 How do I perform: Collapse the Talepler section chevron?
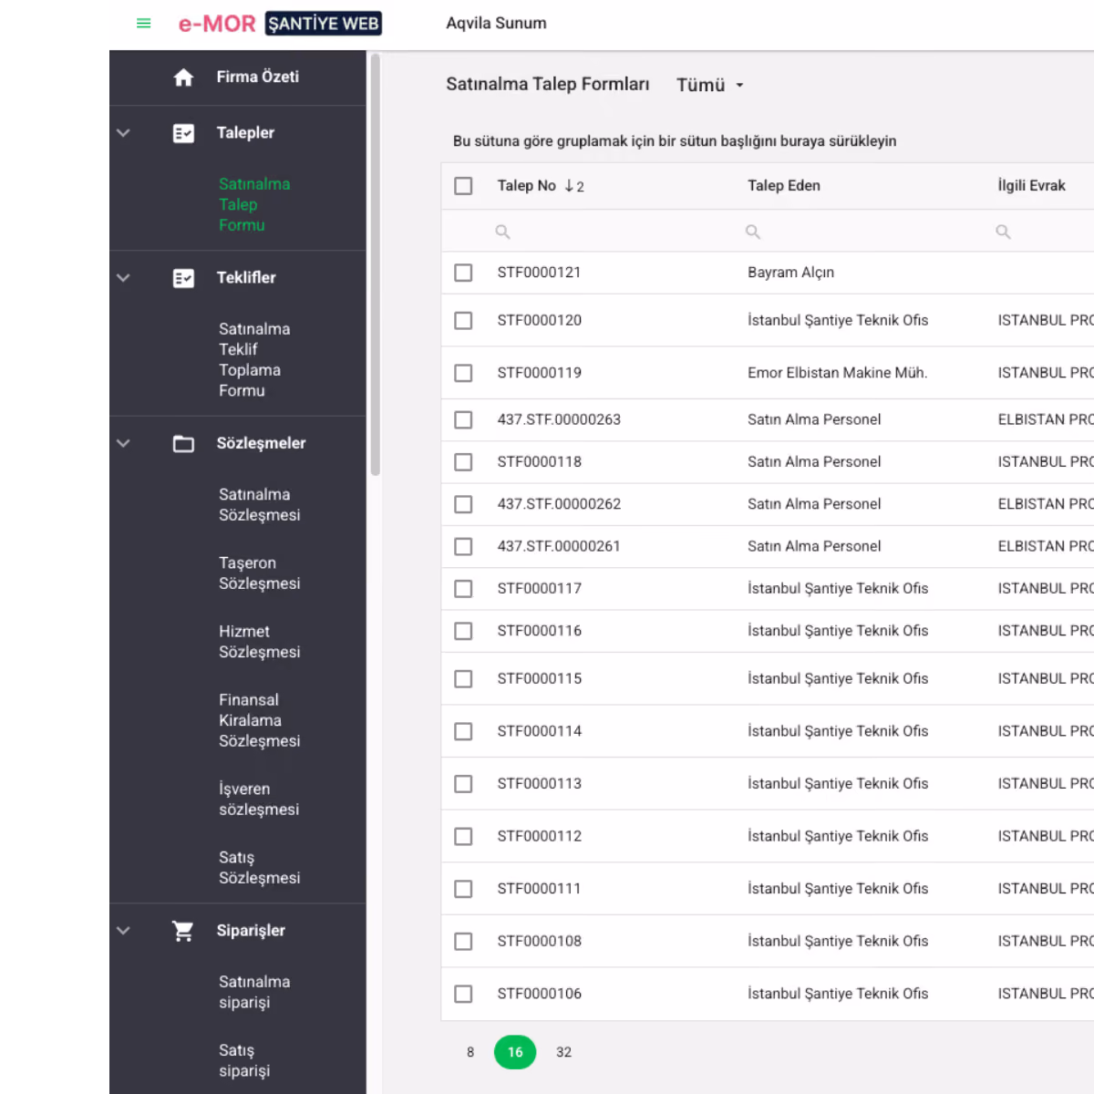click(123, 133)
